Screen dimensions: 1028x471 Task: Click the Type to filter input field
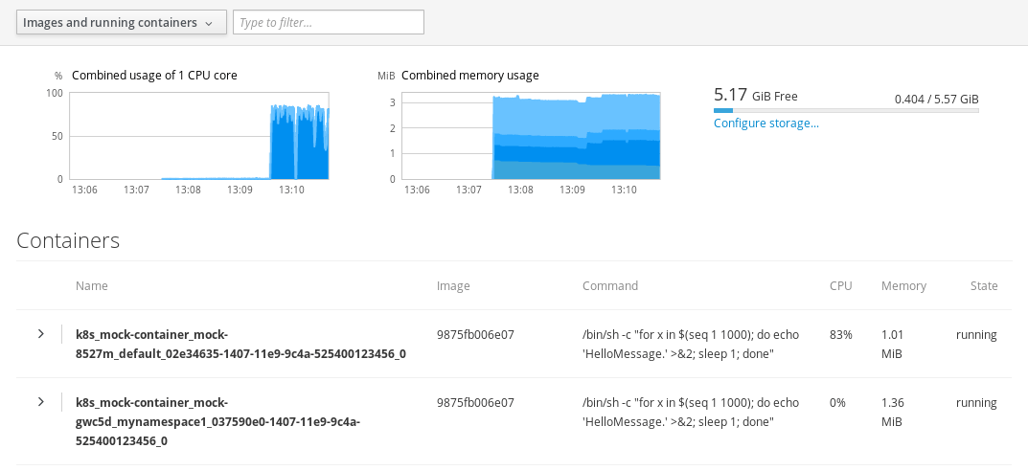click(x=328, y=23)
